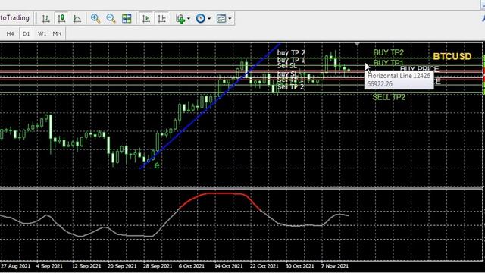Open the periods clock icon
This screenshot has height=273, width=485.
click(200, 18)
